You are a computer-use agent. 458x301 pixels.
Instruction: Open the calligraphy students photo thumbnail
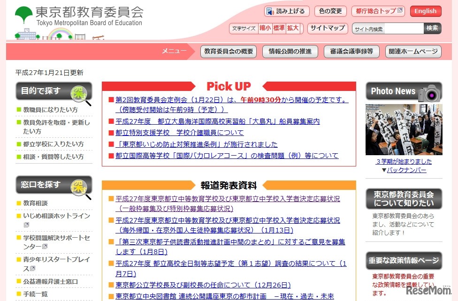pos(404,129)
